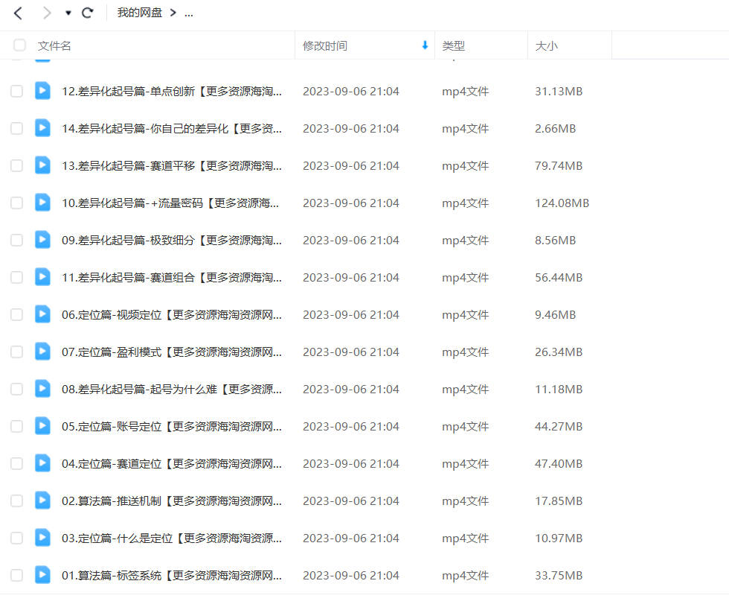Check the box for 09.差异化起号篇-极致细分
Image resolution: width=729 pixels, height=610 pixels.
[x=16, y=240]
